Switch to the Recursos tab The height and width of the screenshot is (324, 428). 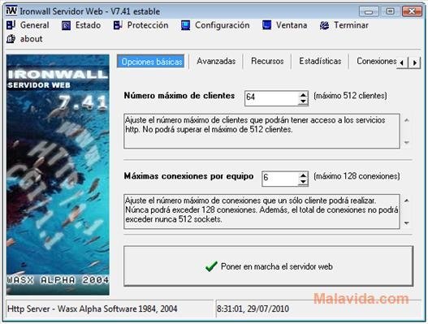coord(267,61)
